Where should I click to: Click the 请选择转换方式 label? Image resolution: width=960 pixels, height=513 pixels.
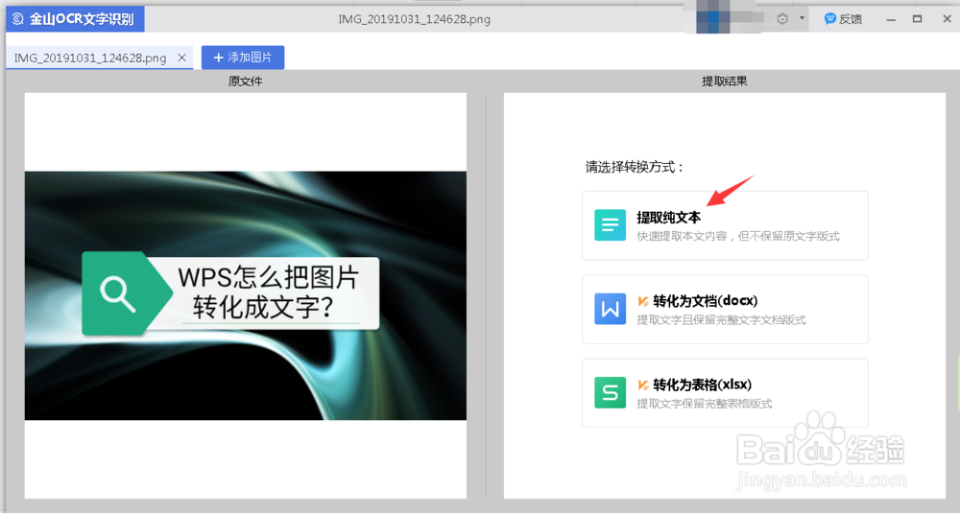635,167
